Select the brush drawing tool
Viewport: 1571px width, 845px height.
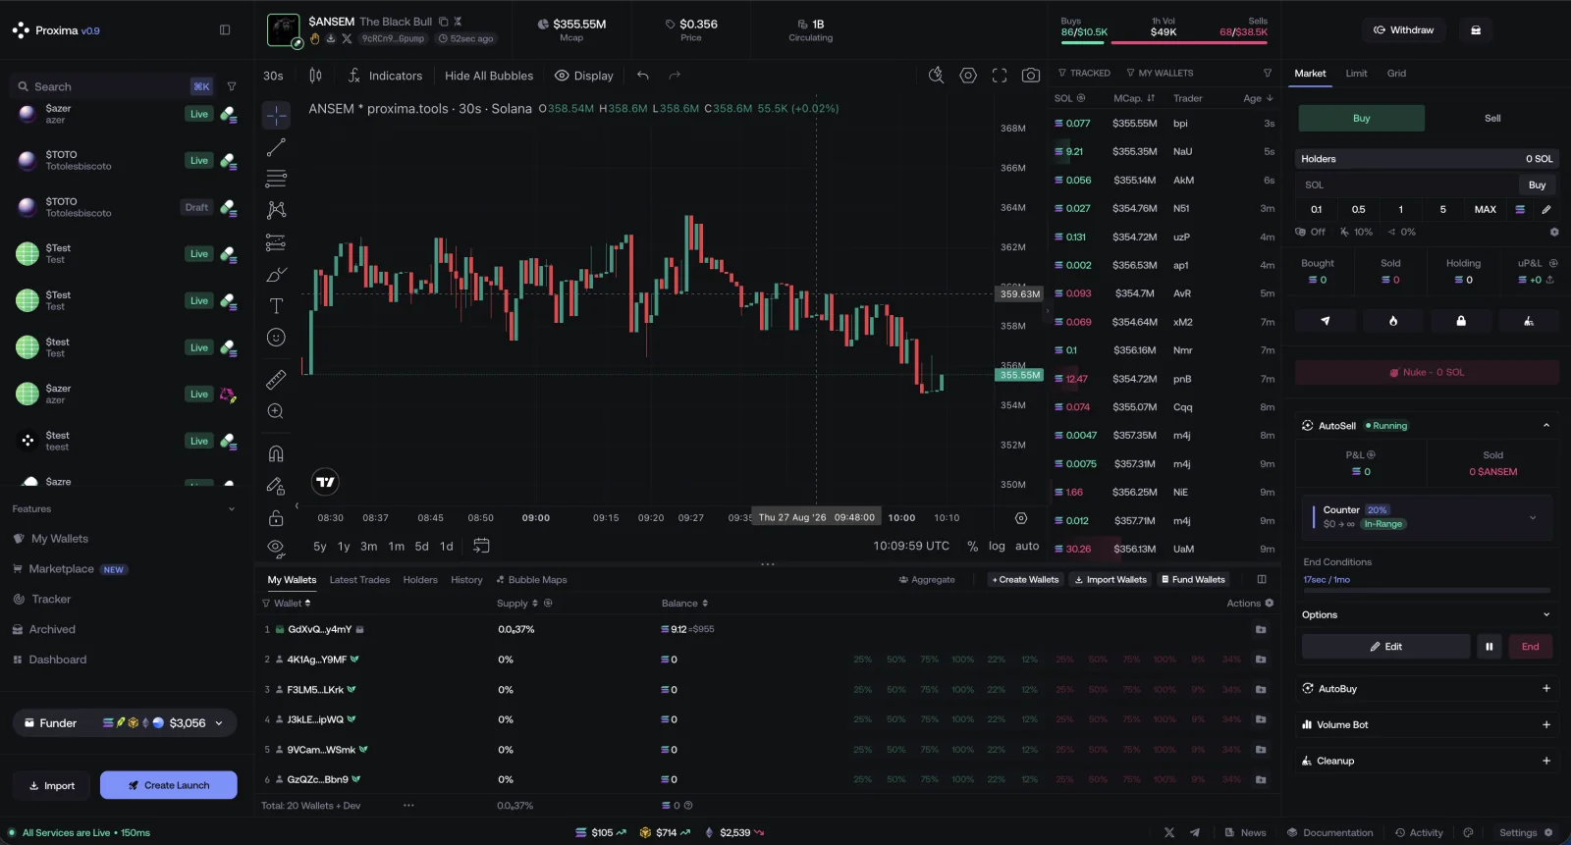(x=276, y=275)
